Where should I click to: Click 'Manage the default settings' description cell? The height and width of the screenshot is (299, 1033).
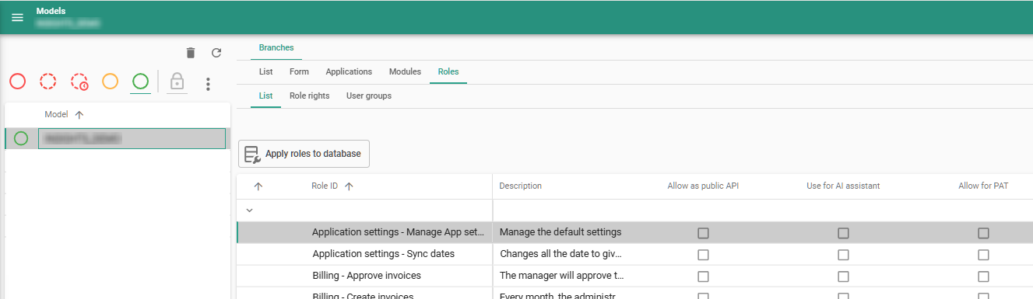pyautogui.click(x=560, y=232)
